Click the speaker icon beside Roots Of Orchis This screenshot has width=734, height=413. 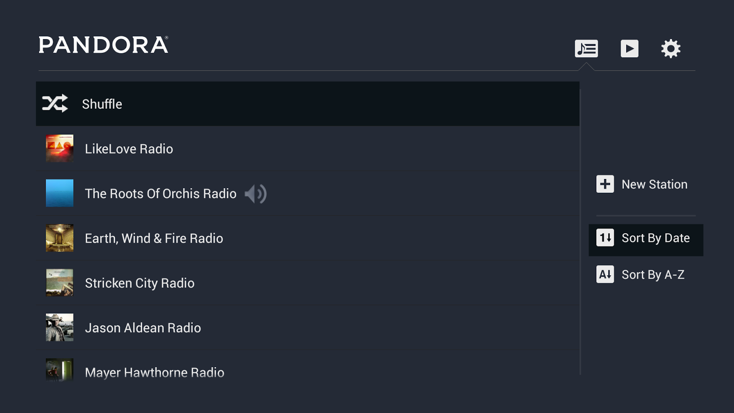click(x=256, y=194)
